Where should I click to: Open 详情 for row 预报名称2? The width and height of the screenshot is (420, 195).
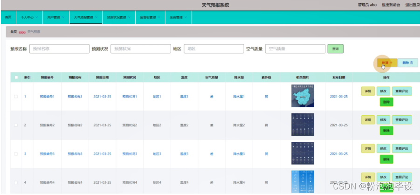368,119
